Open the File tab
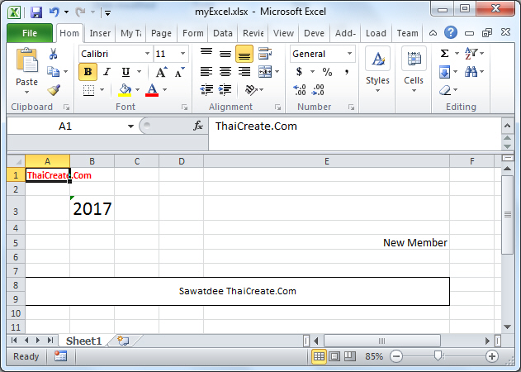Screen dimensions: 521x372 click(x=30, y=33)
